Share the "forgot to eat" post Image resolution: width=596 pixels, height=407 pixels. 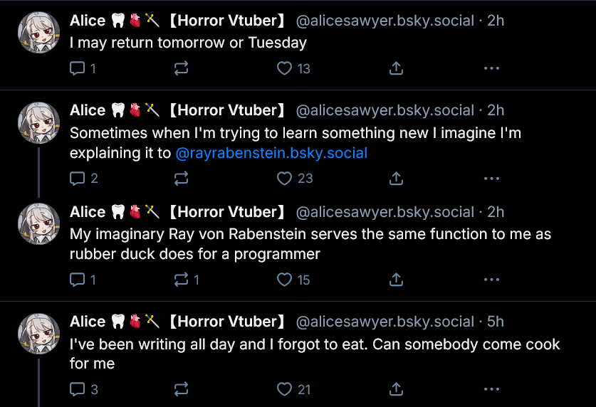click(397, 389)
